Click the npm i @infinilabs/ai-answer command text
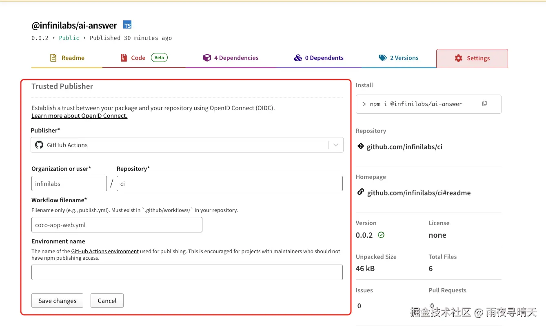 [416, 104]
